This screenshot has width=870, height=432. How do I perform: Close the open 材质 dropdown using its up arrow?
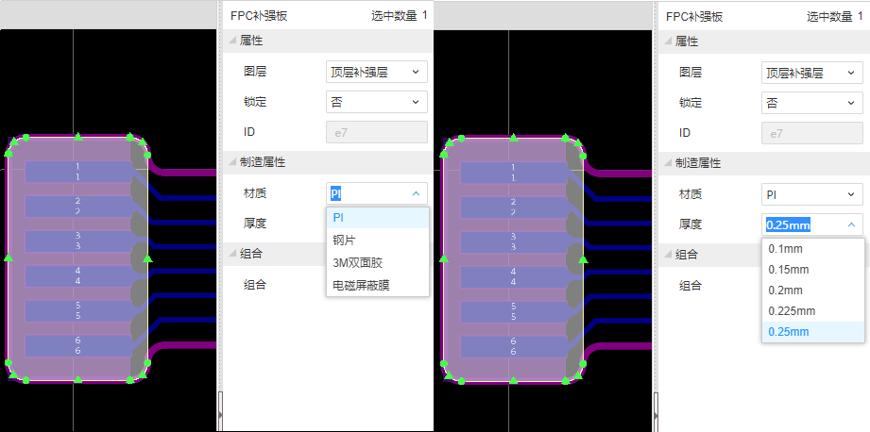coord(416,194)
